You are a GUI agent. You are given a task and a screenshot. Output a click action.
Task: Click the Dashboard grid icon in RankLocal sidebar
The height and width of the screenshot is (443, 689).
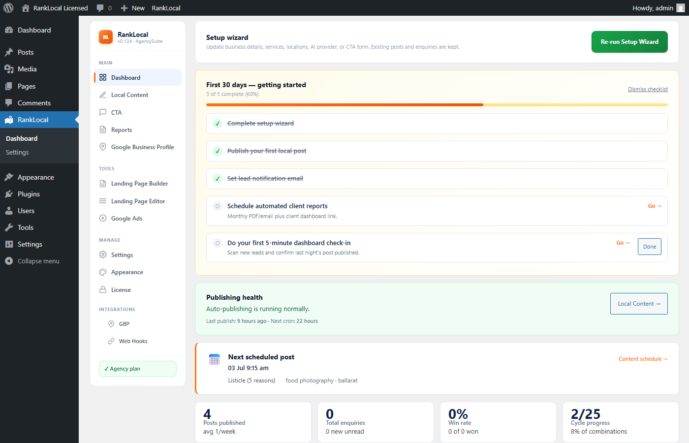[x=103, y=77]
